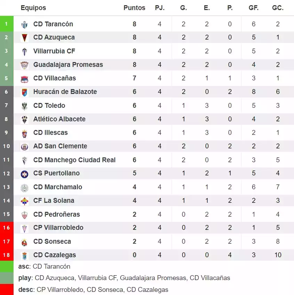Click the CF La Solana crest icon
Screen dimensions: 294x295
click(x=24, y=201)
